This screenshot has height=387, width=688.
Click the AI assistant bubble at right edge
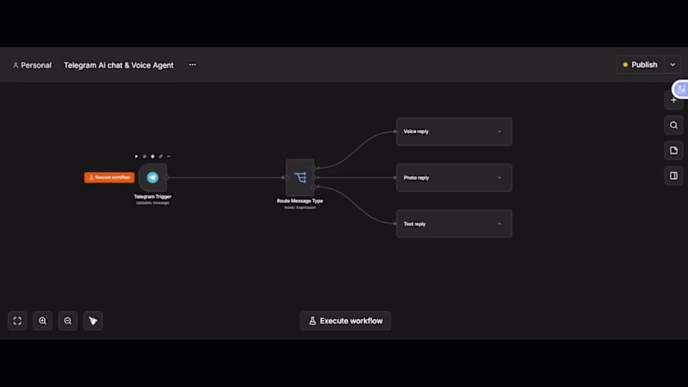[680, 89]
